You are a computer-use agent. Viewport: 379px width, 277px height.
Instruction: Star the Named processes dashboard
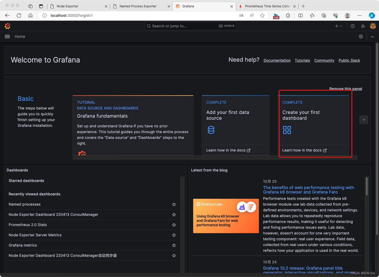(174, 204)
